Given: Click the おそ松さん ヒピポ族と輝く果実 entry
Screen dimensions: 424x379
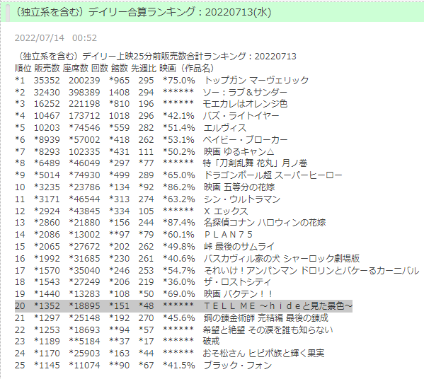Looking at the screenshot, I should (170, 354).
